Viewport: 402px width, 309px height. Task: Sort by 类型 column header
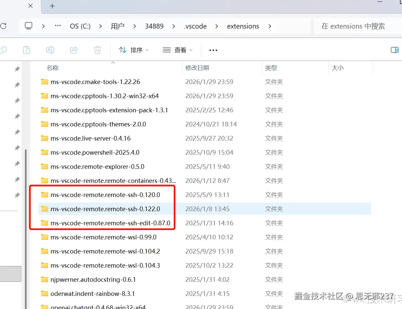point(271,68)
